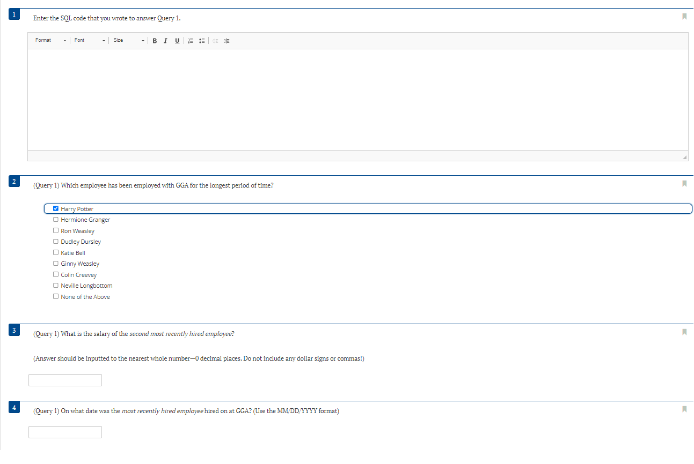Check the Katie Bell option

[x=56, y=252]
